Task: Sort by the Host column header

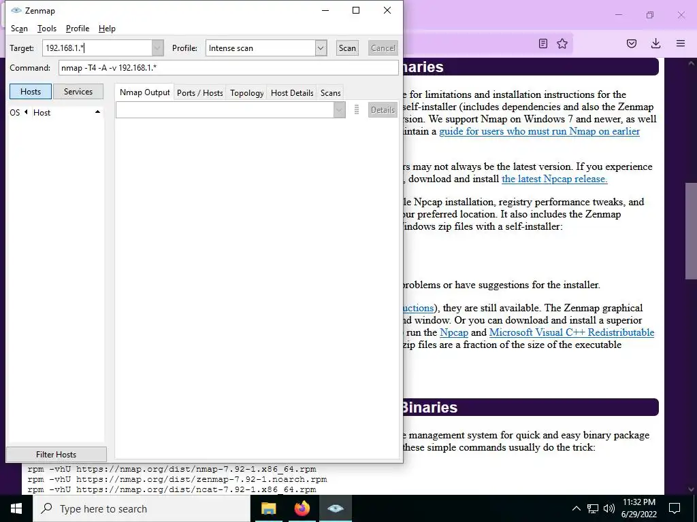Action: coord(42,113)
